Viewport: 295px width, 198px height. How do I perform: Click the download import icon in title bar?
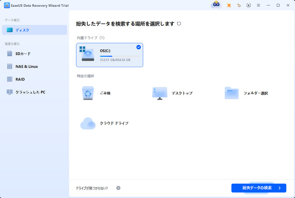pyautogui.click(x=249, y=5)
